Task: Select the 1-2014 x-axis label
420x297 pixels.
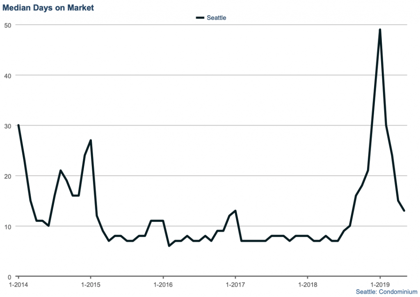Action: [x=18, y=284]
